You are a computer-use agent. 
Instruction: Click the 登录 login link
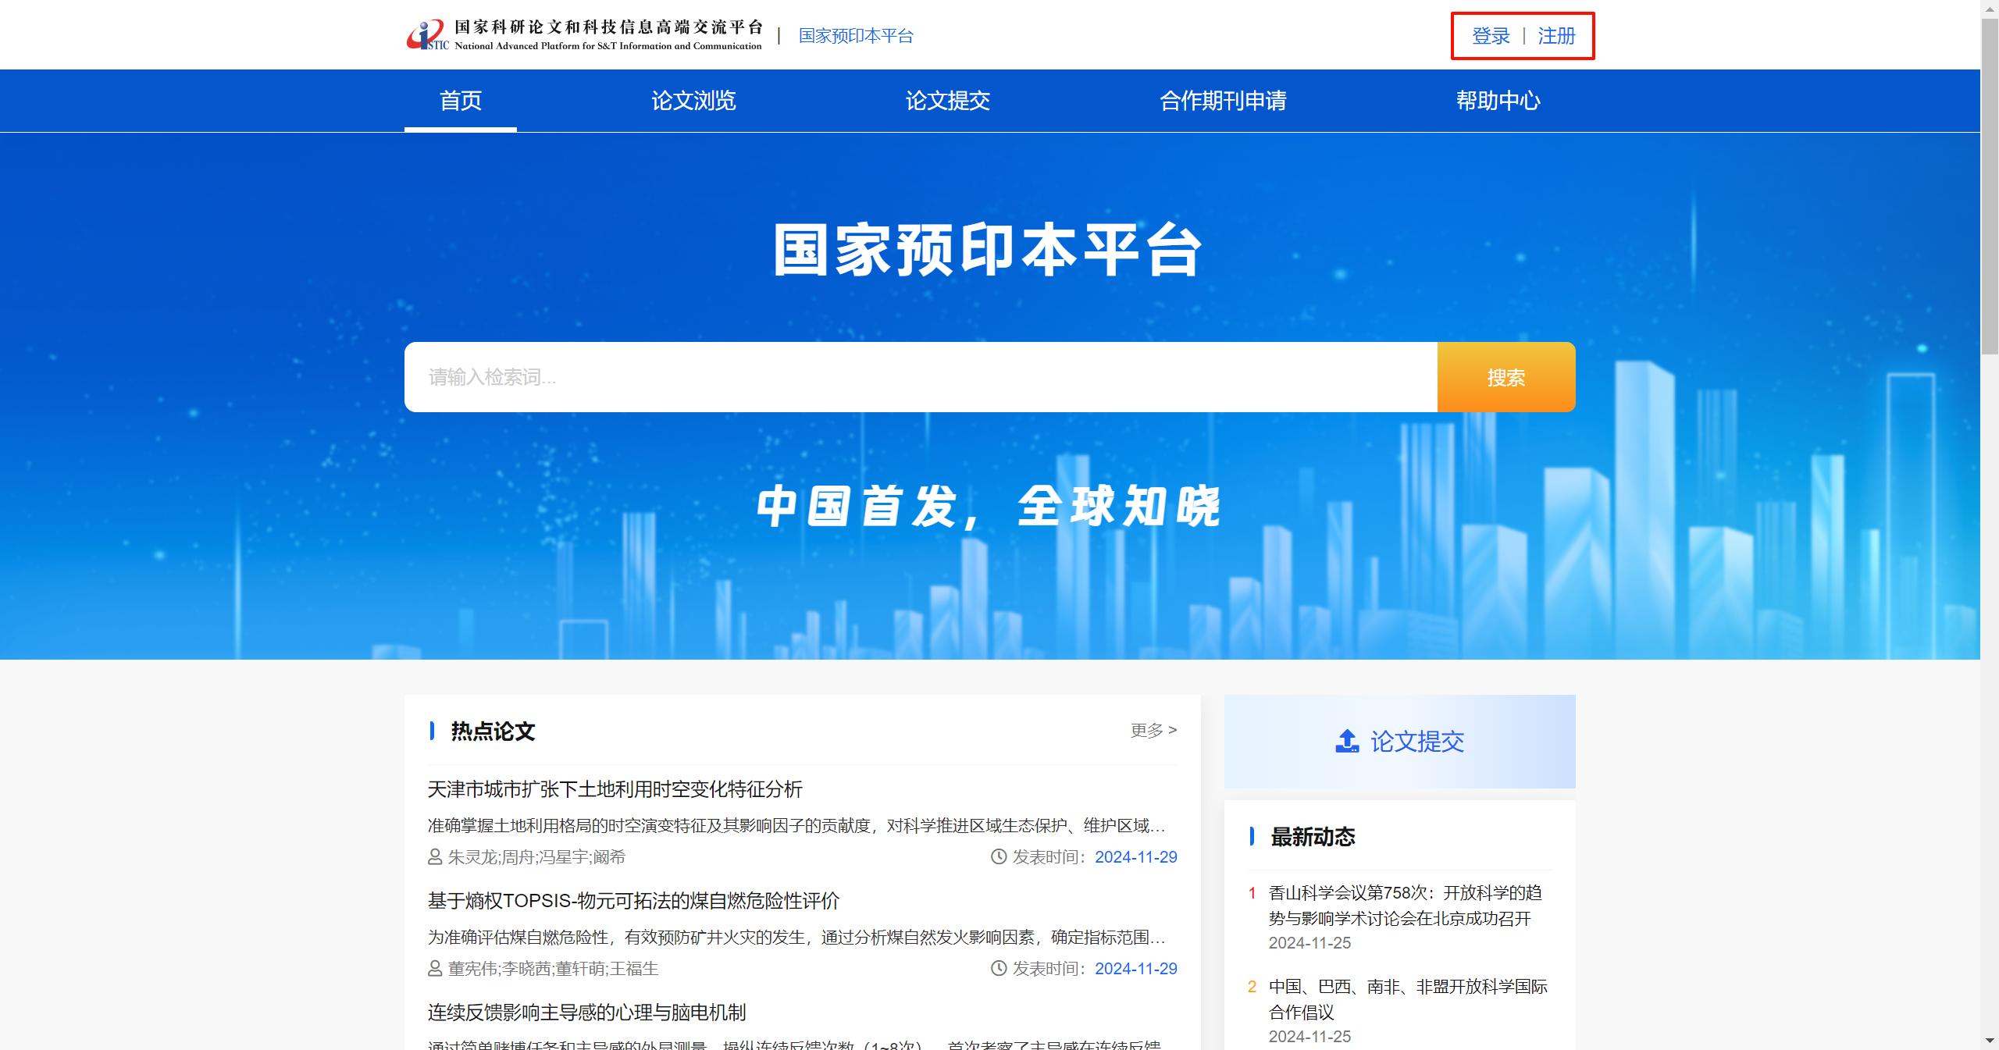1491,36
